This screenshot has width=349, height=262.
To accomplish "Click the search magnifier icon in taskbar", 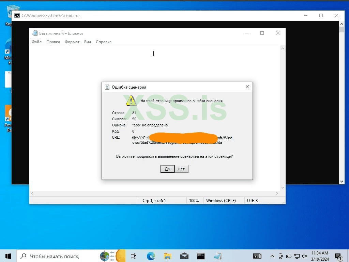I will click(x=23, y=256).
